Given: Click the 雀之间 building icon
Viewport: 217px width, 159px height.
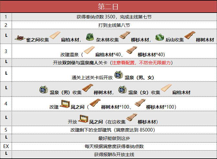Looking at the screenshot, I should (x=20, y=38).
